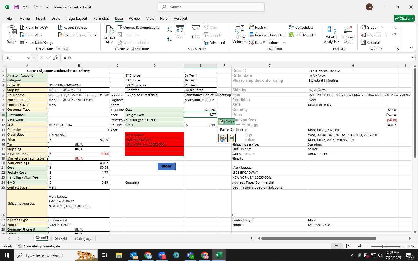Open the File menu
This screenshot has height=261, width=418.
pos(9,18)
